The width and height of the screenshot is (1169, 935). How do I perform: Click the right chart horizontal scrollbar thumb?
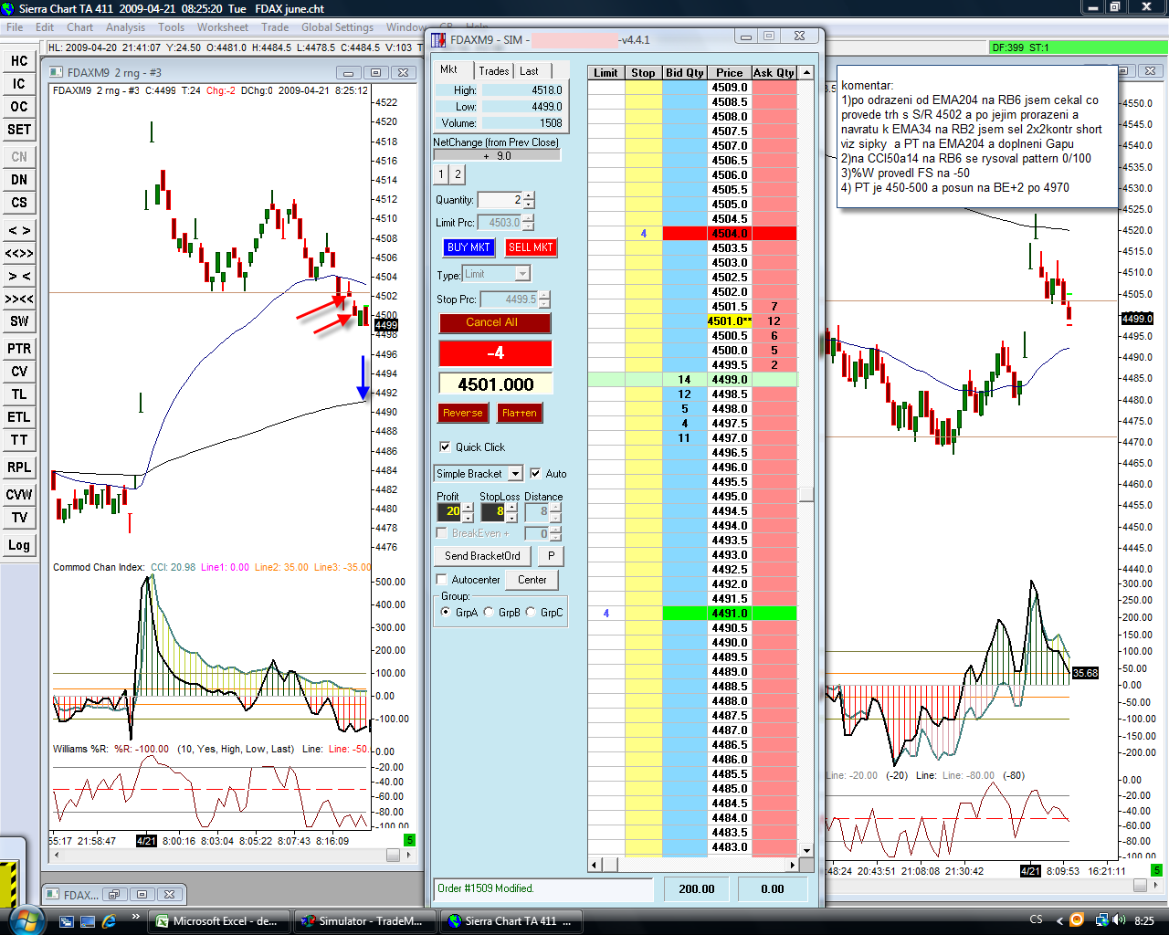pyautogui.click(x=1140, y=886)
